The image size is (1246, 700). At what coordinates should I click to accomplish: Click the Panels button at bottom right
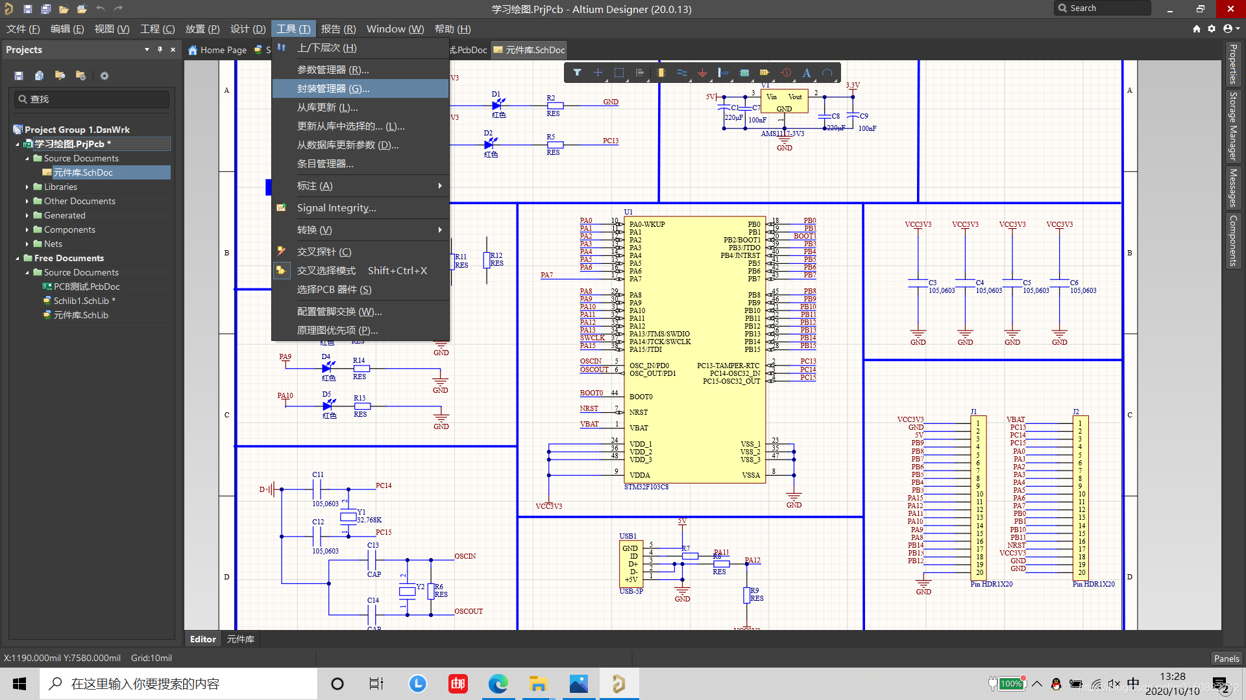(1227, 658)
